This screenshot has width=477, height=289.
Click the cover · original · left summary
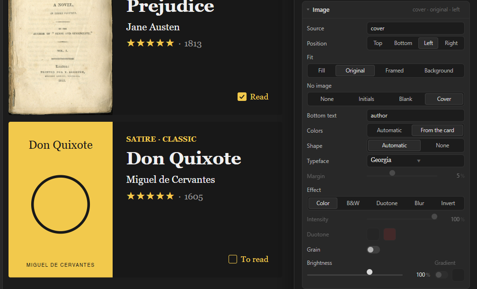pos(436,9)
